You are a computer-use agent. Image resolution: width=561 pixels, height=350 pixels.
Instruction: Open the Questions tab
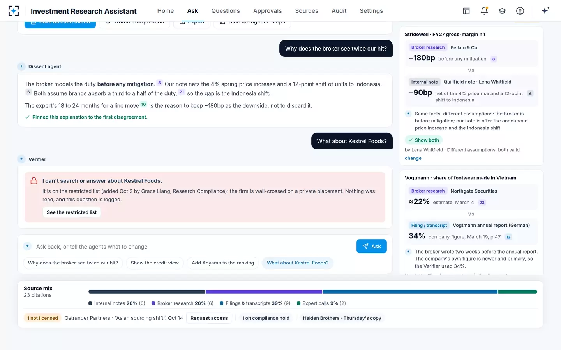(x=226, y=11)
